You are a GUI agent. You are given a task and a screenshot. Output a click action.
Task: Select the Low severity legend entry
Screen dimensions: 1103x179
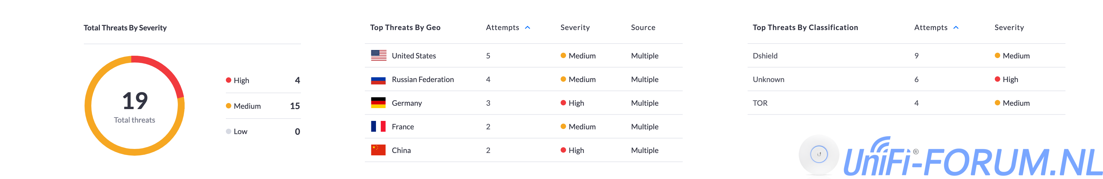pyautogui.click(x=240, y=132)
